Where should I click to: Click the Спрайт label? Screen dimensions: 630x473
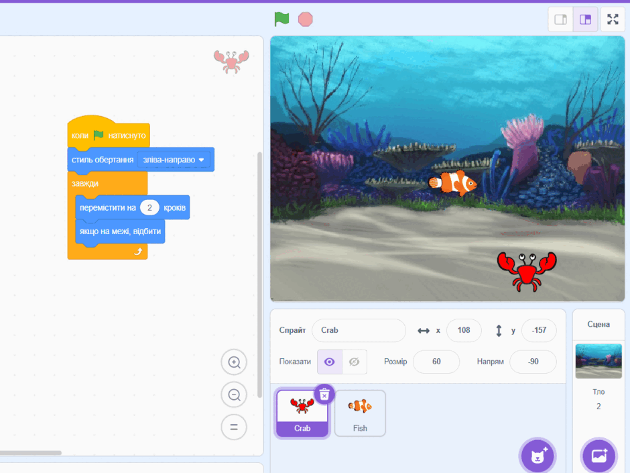pyautogui.click(x=292, y=330)
